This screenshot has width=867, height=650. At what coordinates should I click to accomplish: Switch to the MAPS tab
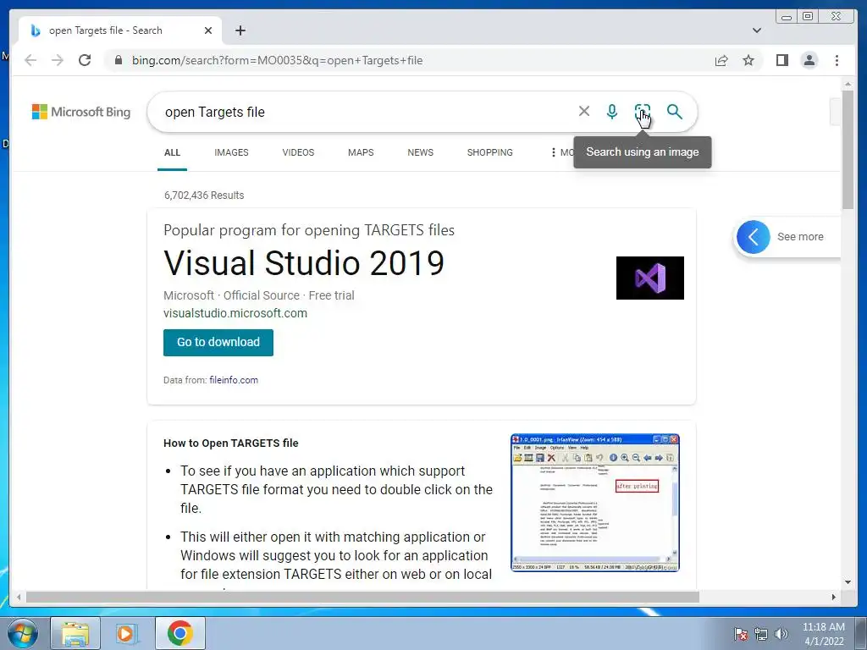361,152
